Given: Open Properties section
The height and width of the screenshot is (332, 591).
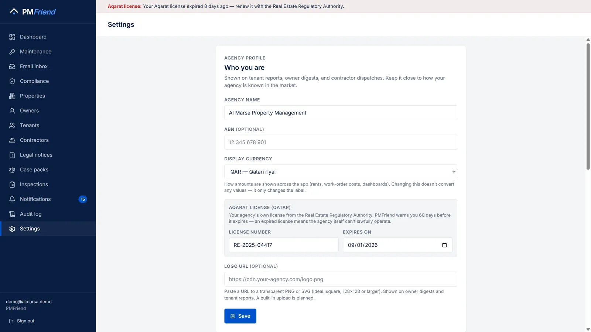Looking at the screenshot, I should pos(48,96).
